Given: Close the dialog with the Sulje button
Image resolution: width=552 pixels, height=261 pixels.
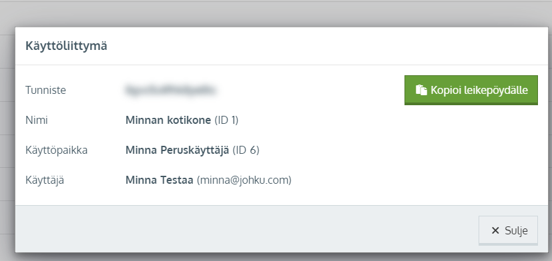Looking at the screenshot, I should pyautogui.click(x=508, y=230).
